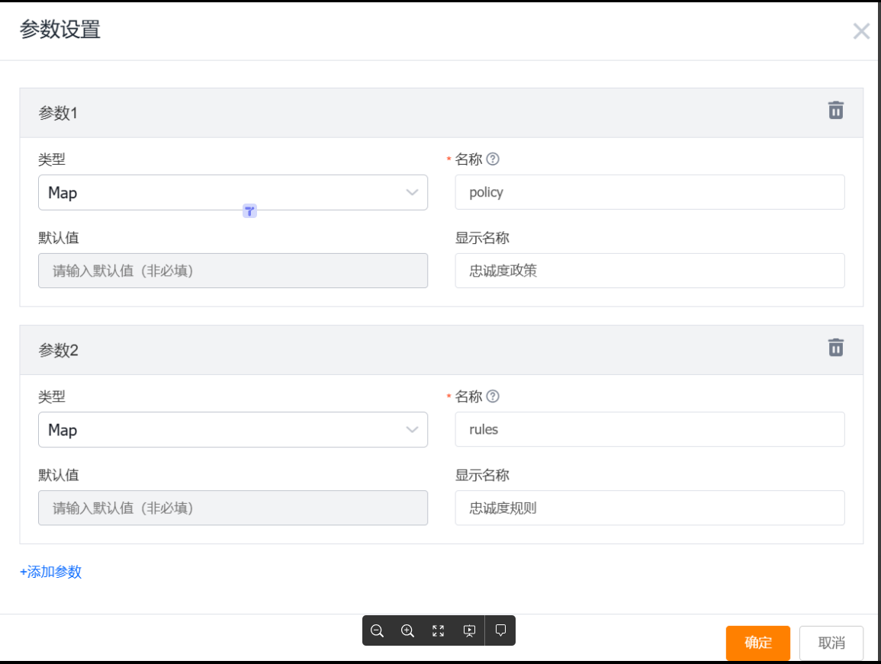
Task: Click the 参数2 section header
Action: click(441, 350)
